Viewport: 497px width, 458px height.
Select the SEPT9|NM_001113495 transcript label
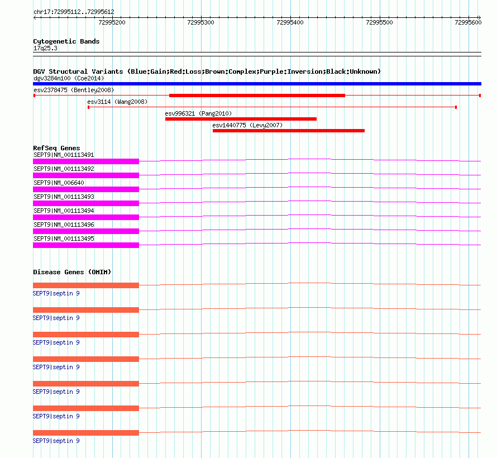click(64, 238)
